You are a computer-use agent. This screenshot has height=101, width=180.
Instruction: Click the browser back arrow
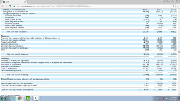[x=3, y=6]
